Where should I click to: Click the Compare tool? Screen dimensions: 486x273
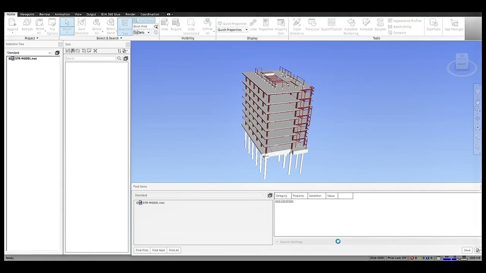click(x=397, y=33)
